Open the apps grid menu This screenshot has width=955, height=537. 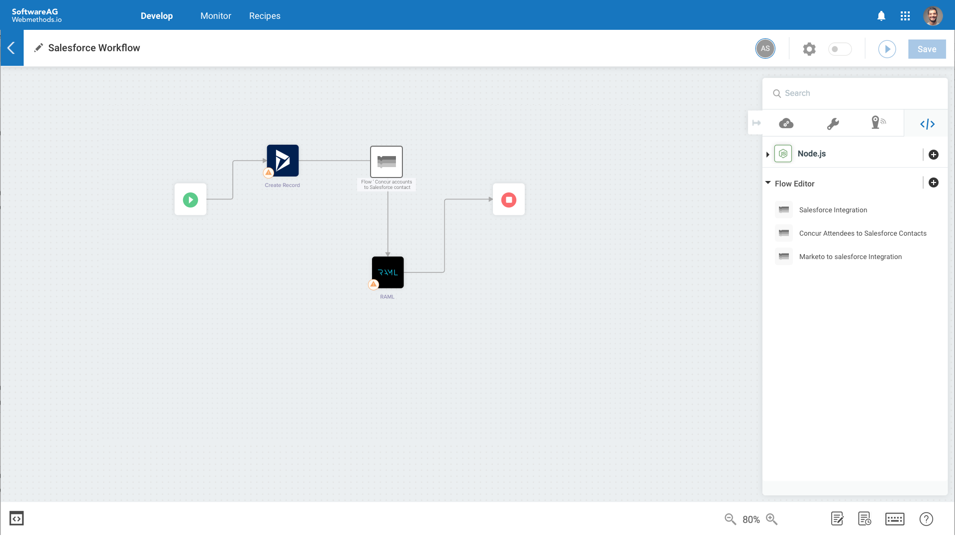pyautogui.click(x=905, y=16)
